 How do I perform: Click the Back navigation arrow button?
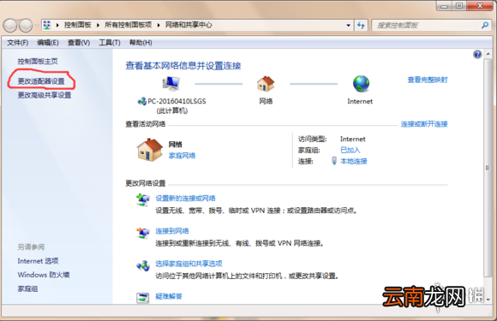[x=10, y=26]
